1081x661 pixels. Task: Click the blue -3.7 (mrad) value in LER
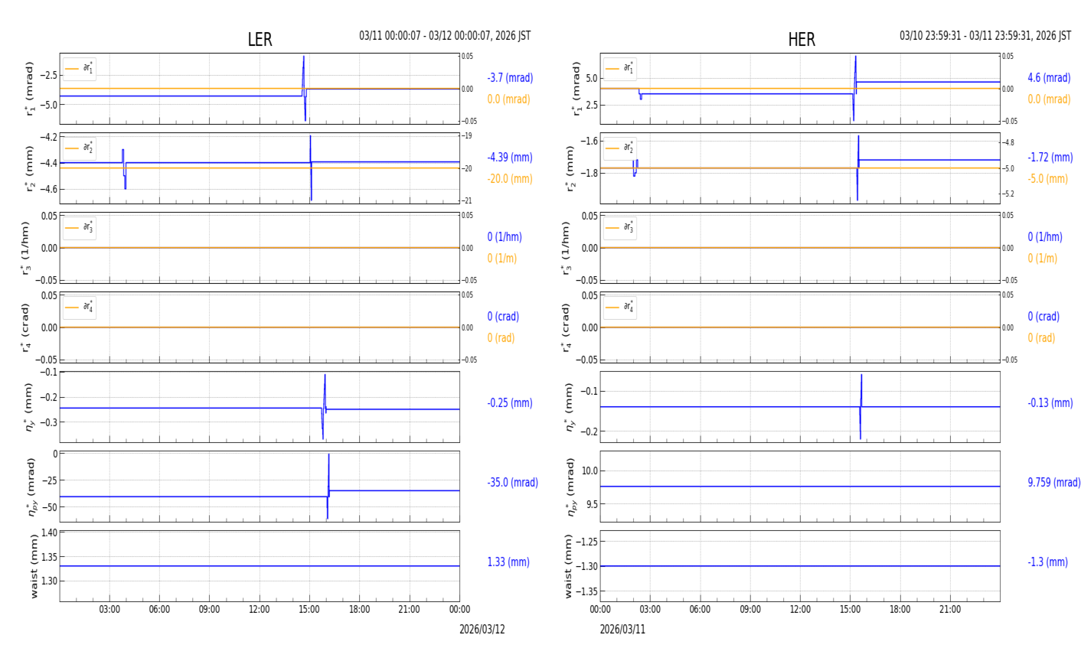click(x=510, y=78)
